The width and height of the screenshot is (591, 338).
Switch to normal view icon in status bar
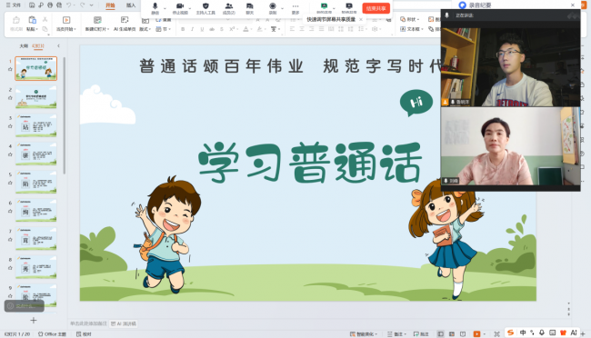pyautogui.click(x=440, y=333)
